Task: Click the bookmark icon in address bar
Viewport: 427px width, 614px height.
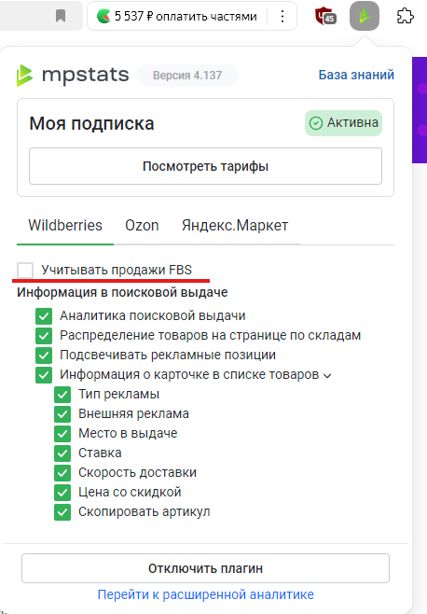Action: pos(61,16)
